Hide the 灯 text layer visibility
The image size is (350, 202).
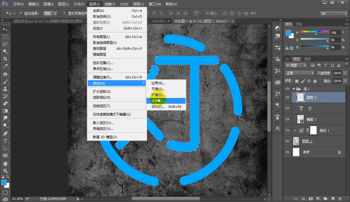tap(287, 108)
